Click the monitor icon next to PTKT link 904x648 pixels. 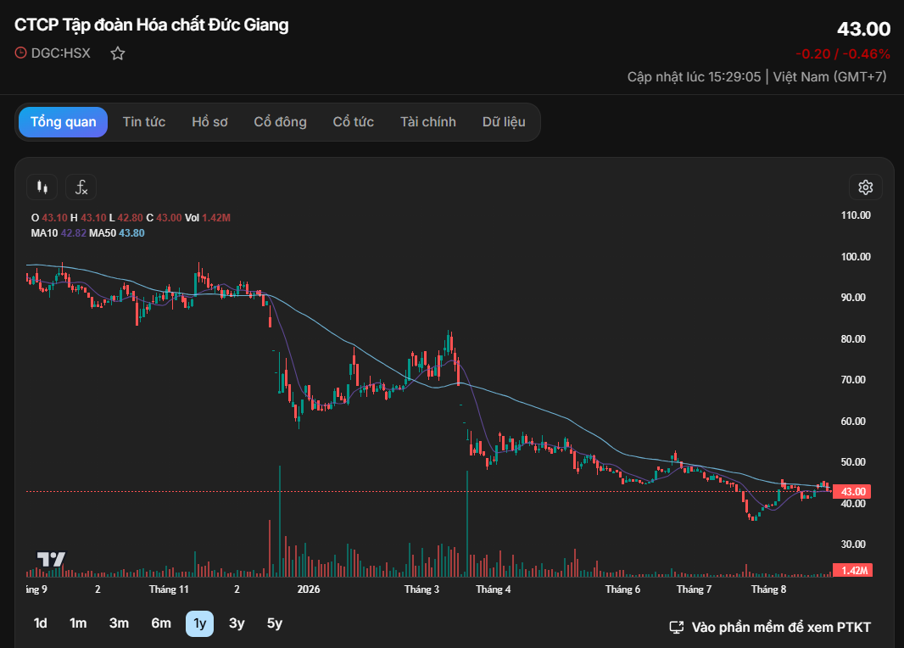point(676,628)
